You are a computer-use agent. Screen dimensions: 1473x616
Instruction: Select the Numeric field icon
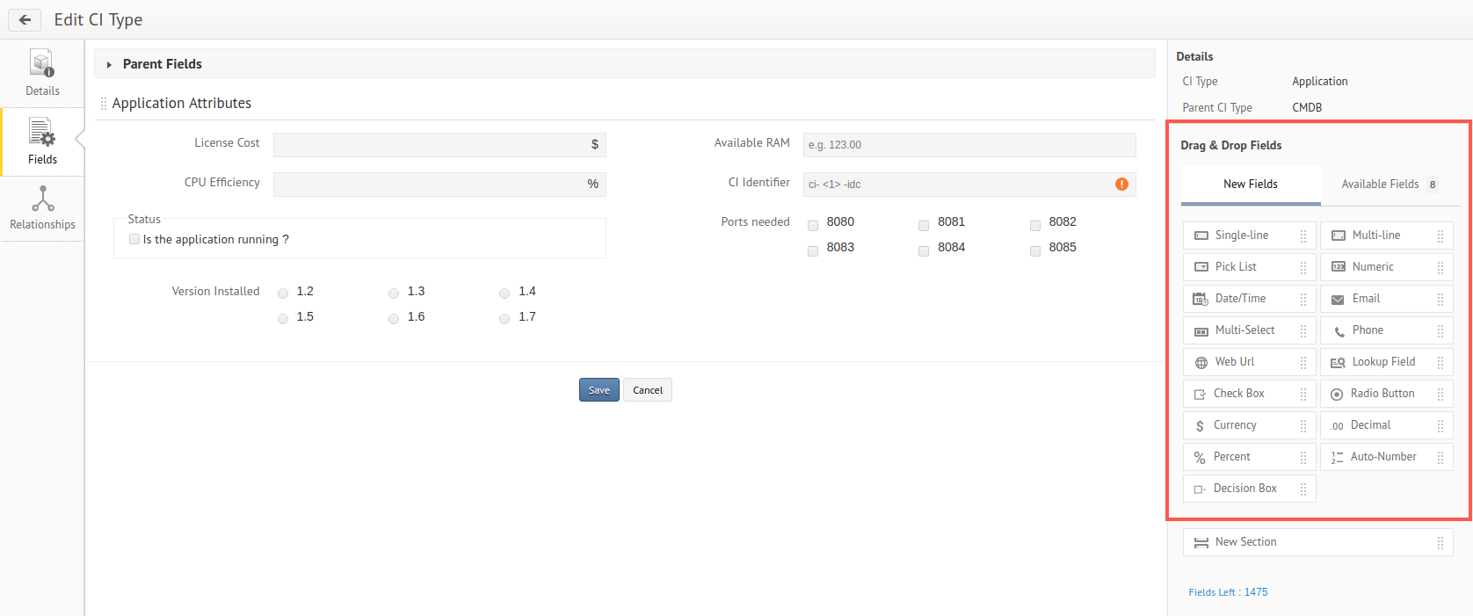pyautogui.click(x=1339, y=267)
